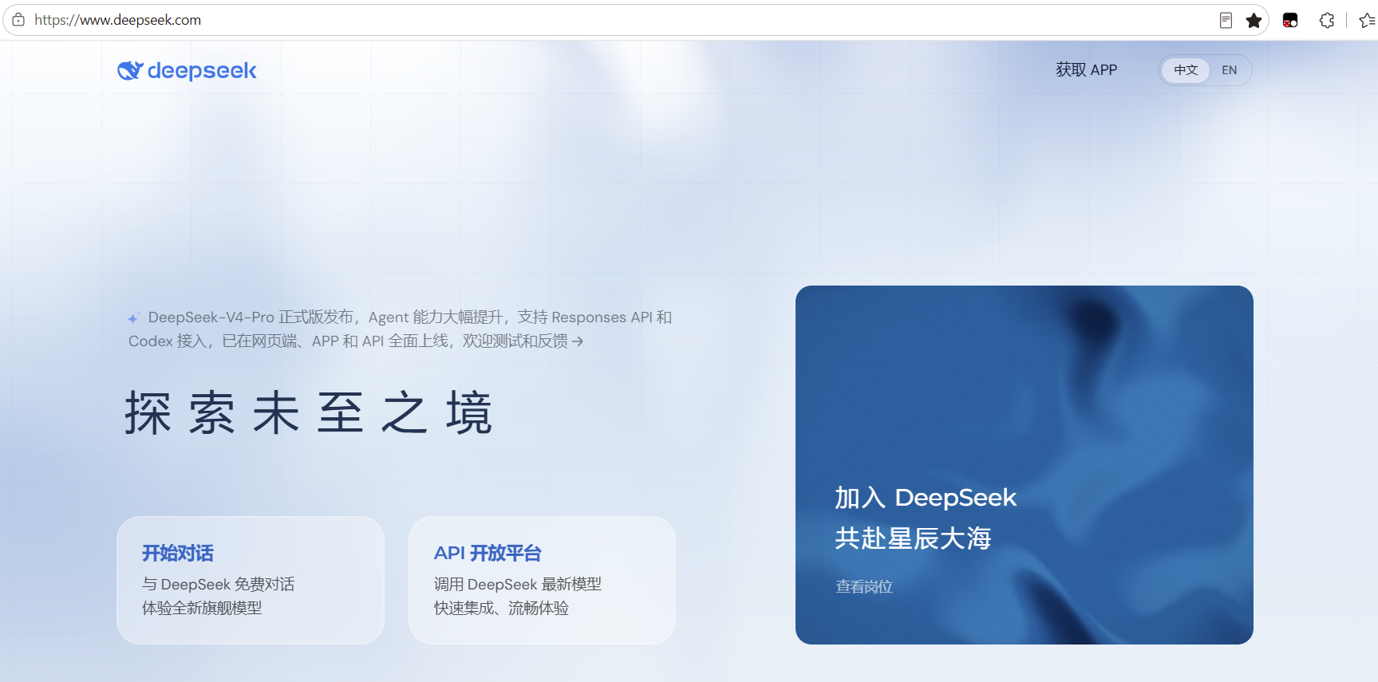
Task: Open the 获取 APP menu item
Action: click(1086, 70)
